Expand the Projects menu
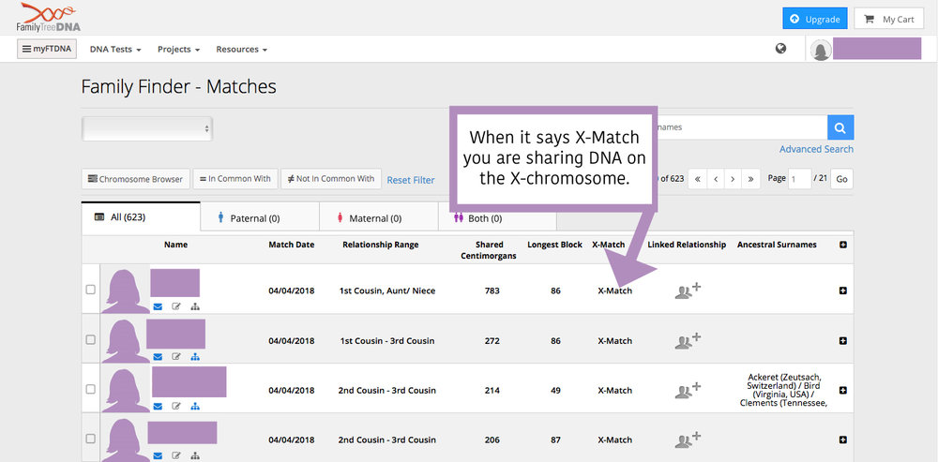The width and height of the screenshot is (938, 462). 179,50
